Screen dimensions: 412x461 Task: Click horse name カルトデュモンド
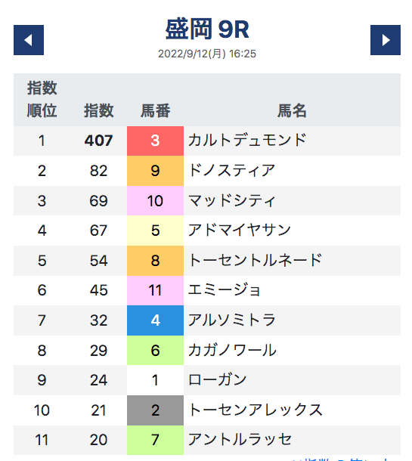[x=247, y=141]
